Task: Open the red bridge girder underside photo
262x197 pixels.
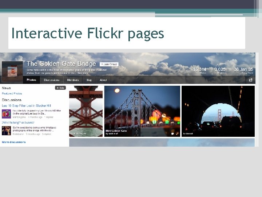Action: point(86,111)
